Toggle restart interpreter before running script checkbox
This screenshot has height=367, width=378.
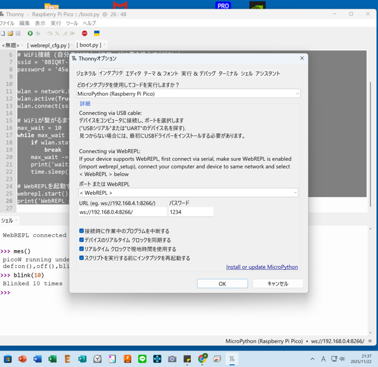(81, 258)
